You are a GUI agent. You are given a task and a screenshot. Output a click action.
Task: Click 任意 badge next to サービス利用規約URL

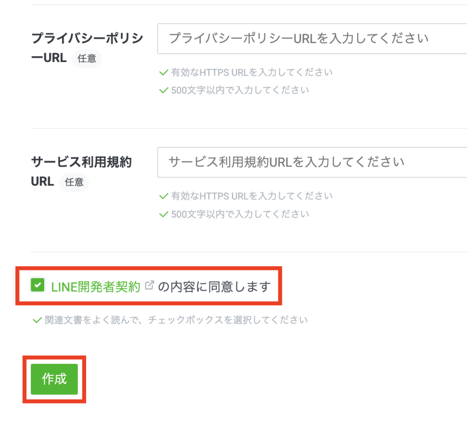[74, 182]
